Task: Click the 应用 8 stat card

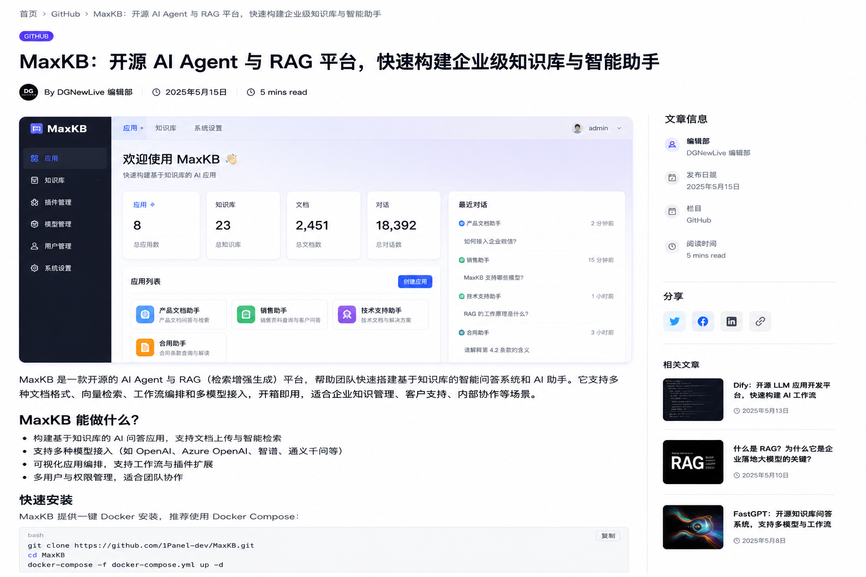Action: [x=161, y=225]
